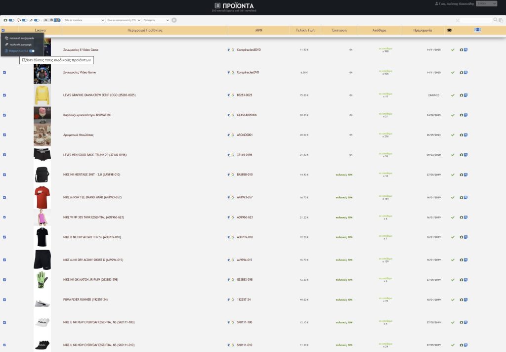This screenshot has height=352, width=506.
Task: Click camera icon in LEVI'S GRAPHIC DIANA row
Action: click(462, 95)
